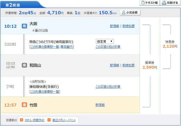Click the 印刷する print button
Screen dimensions: 181x126
171,3
